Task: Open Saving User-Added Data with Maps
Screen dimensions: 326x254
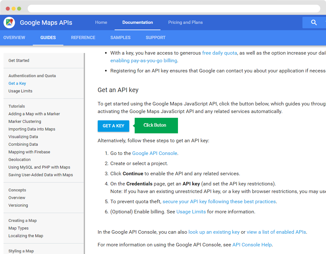Action: 40,175
